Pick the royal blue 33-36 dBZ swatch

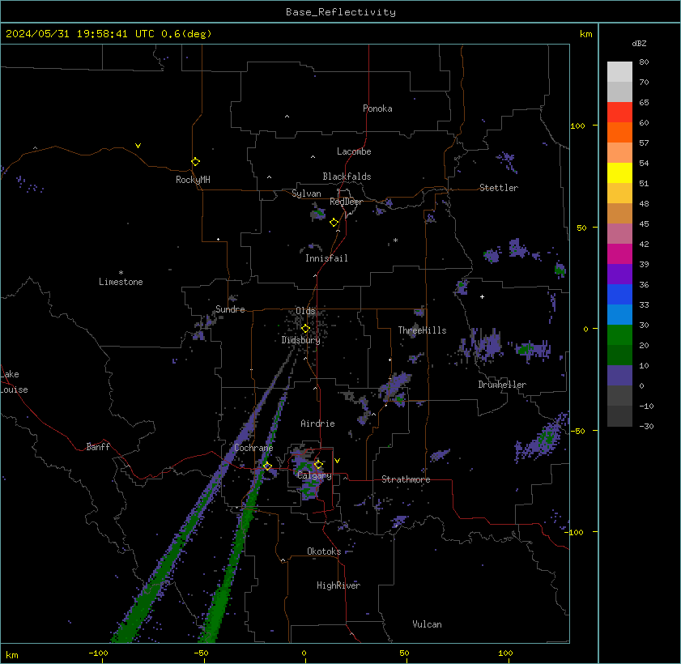(619, 295)
